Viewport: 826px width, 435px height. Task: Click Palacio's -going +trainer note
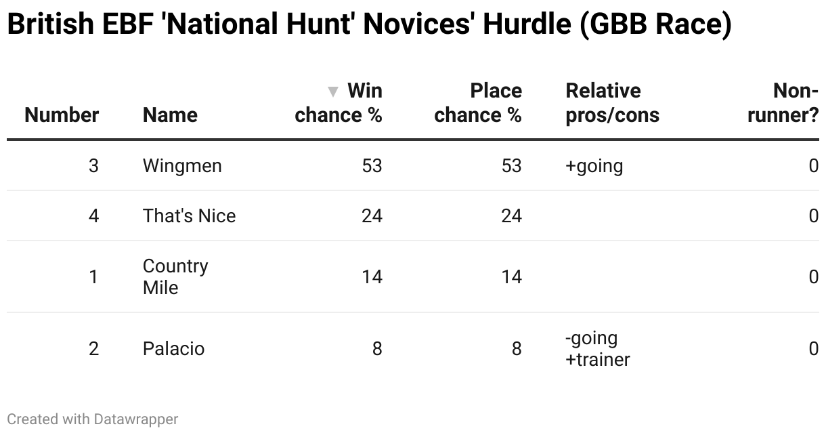click(598, 349)
